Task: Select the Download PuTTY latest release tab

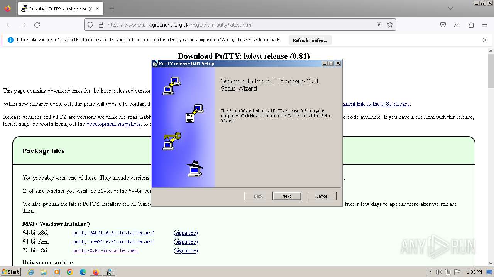Action: point(60,8)
